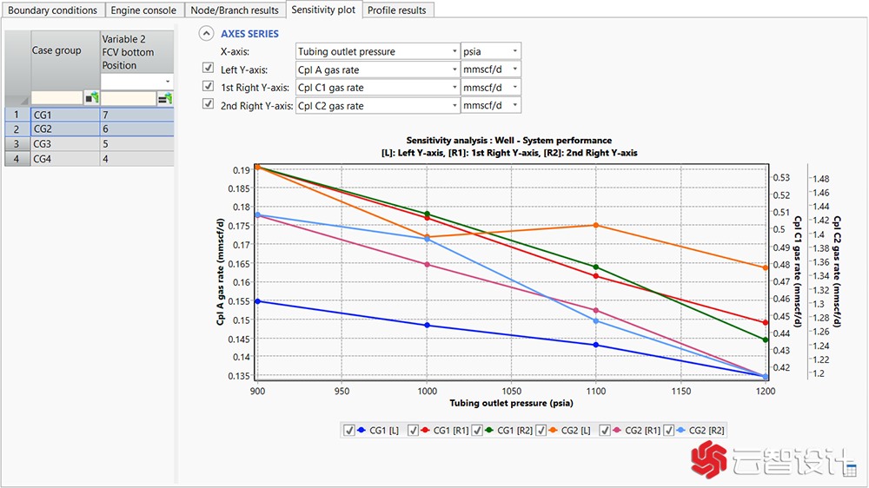Click the Case group column header
The height and width of the screenshot is (488, 869).
pos(65,51)
